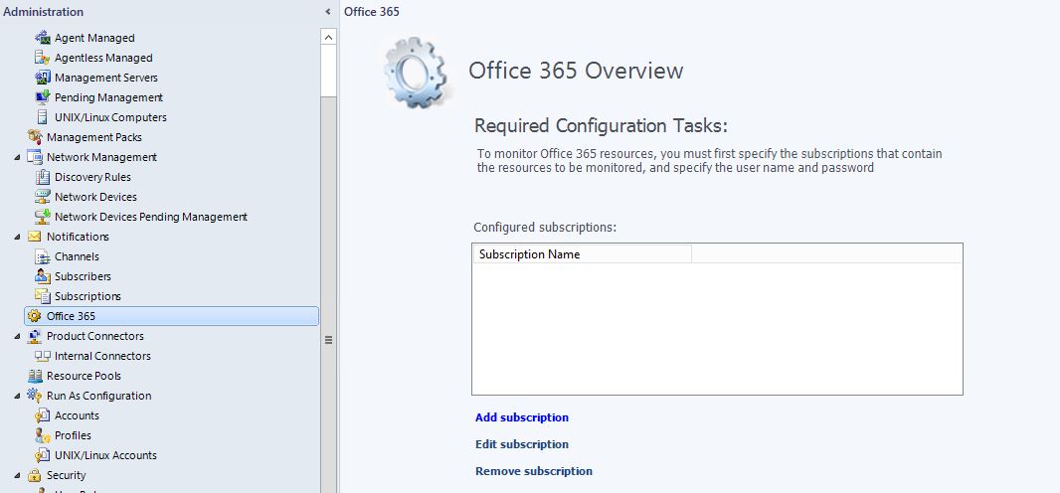Click the Security lock icon

(35, 475)
